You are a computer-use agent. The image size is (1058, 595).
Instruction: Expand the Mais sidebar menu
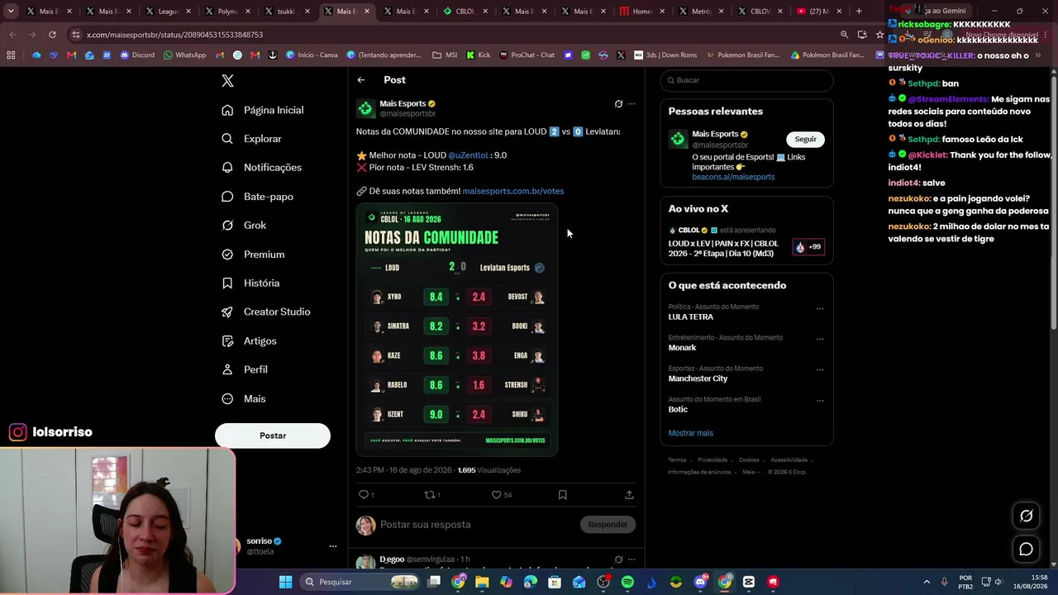(244, 398)
